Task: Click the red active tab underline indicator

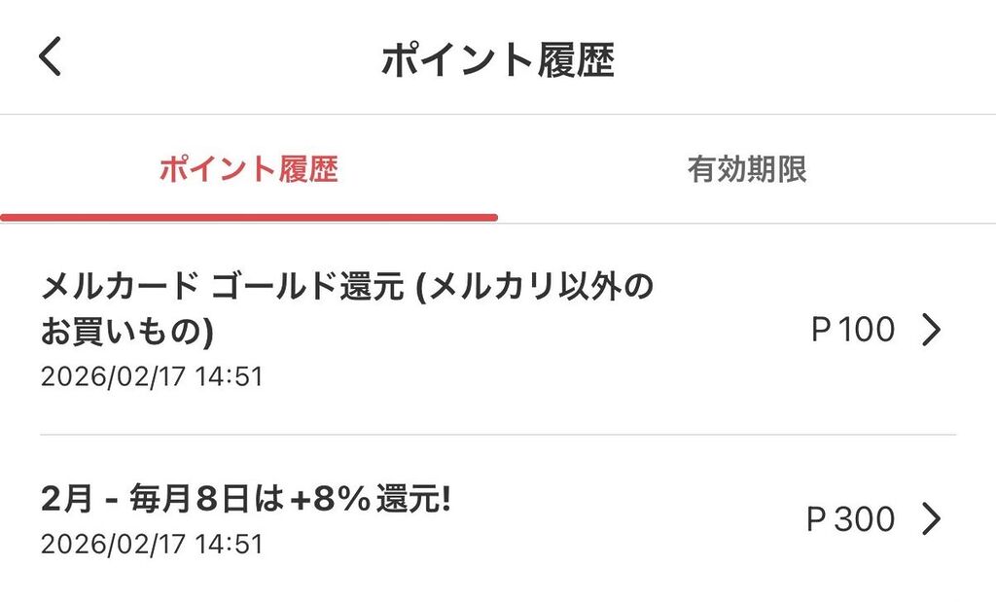Action: point(249,217)
